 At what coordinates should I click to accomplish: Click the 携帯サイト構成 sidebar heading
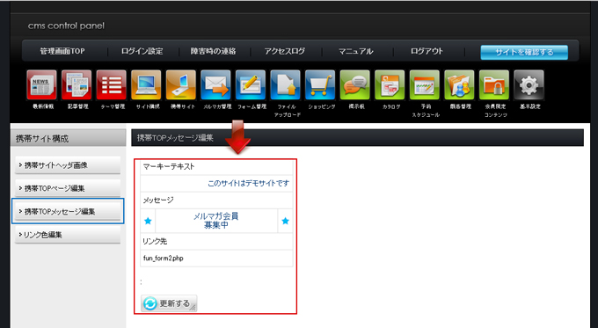[x=42, y=138]
